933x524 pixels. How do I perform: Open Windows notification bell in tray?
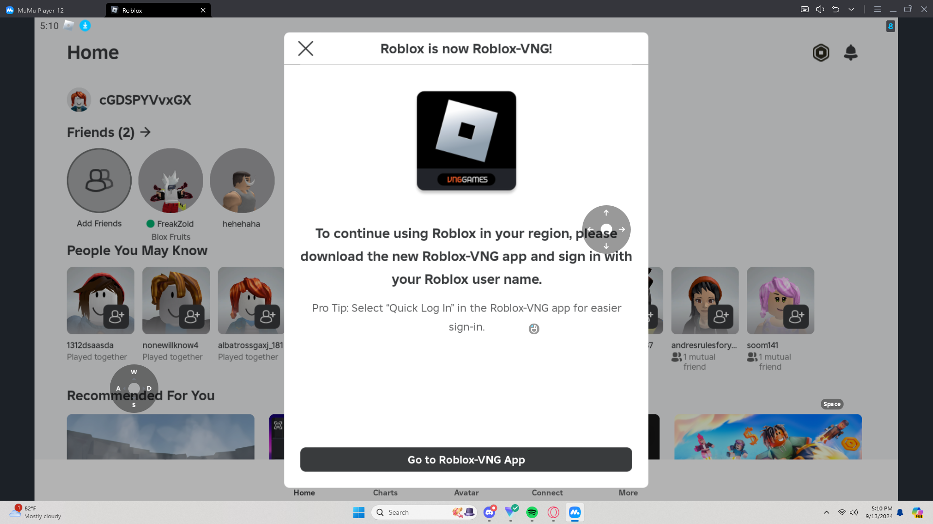(900, 512)
